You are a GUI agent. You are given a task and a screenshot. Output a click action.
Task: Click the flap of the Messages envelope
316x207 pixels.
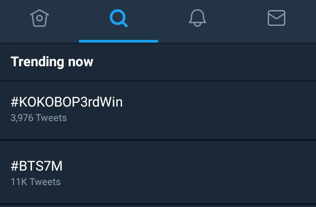click(x=276, y=14)
